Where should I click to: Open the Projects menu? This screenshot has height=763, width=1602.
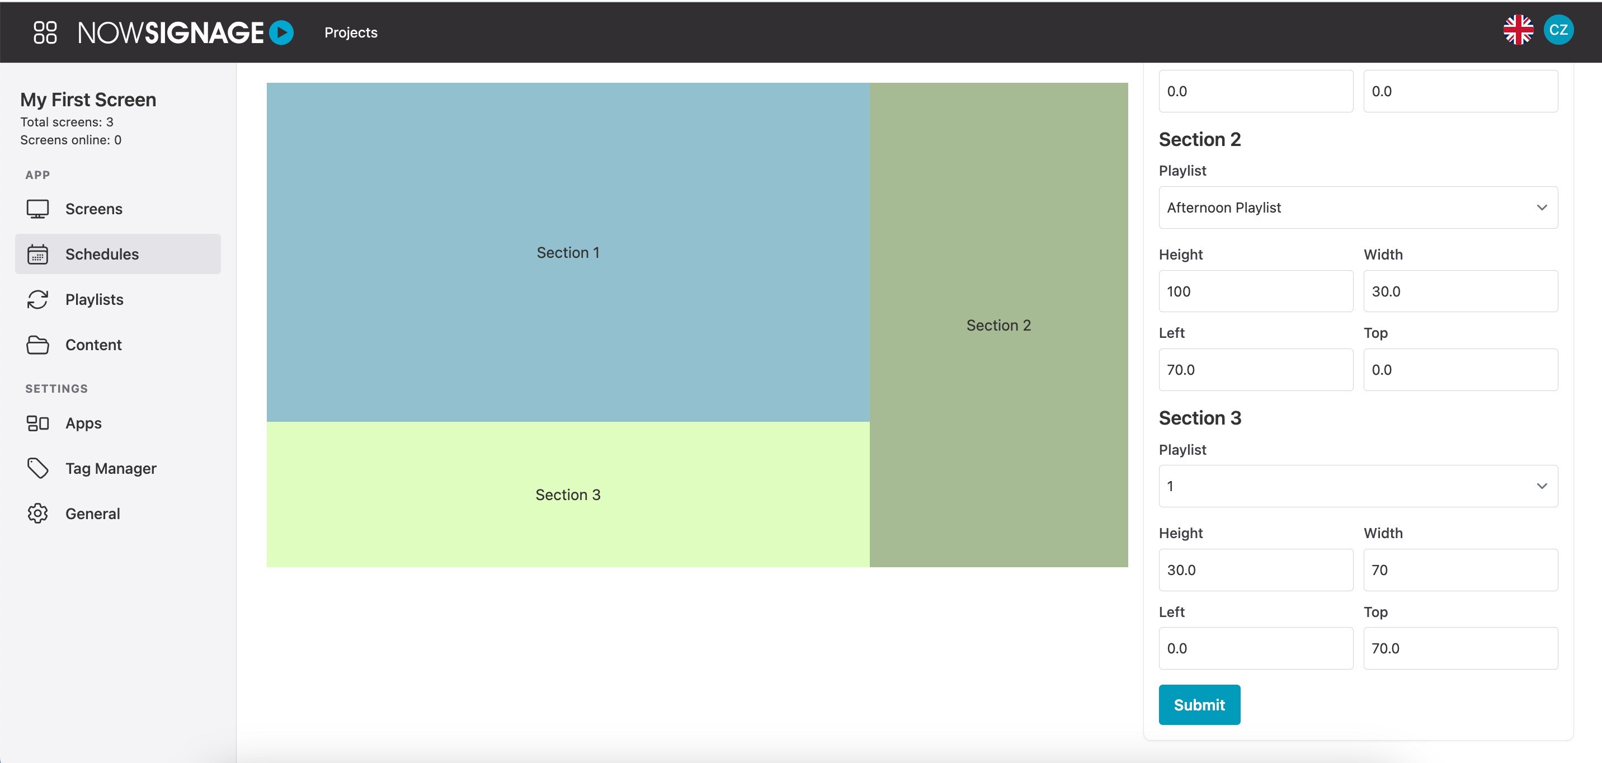point(350,32)
